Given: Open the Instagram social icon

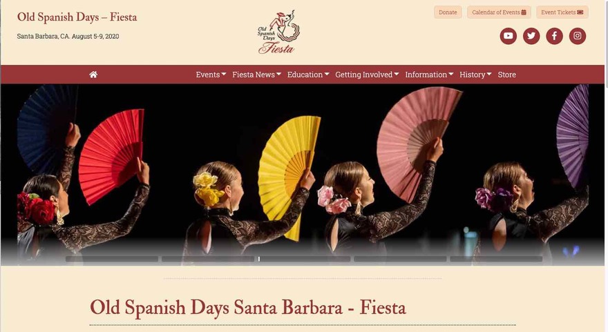Looking at the screenshot, I should [578, 36].
